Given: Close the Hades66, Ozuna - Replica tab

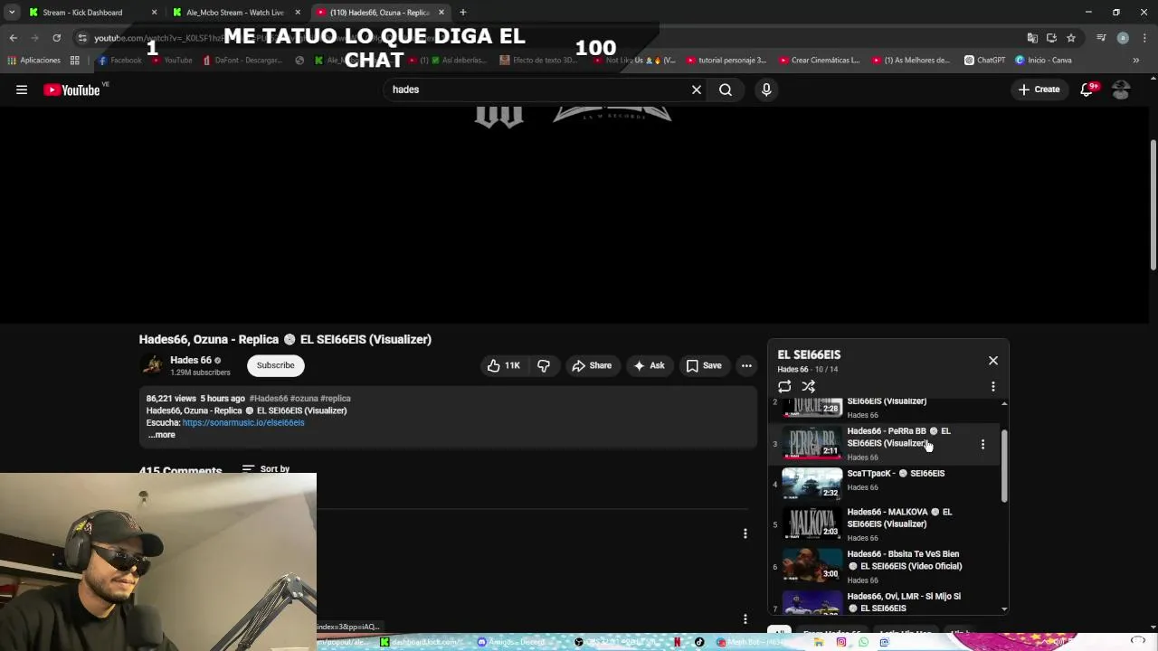Looking at the screenshot, I should click(441, 13).
